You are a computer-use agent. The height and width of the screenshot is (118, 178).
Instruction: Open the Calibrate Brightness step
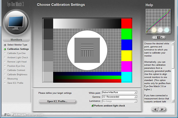(17, 74)
